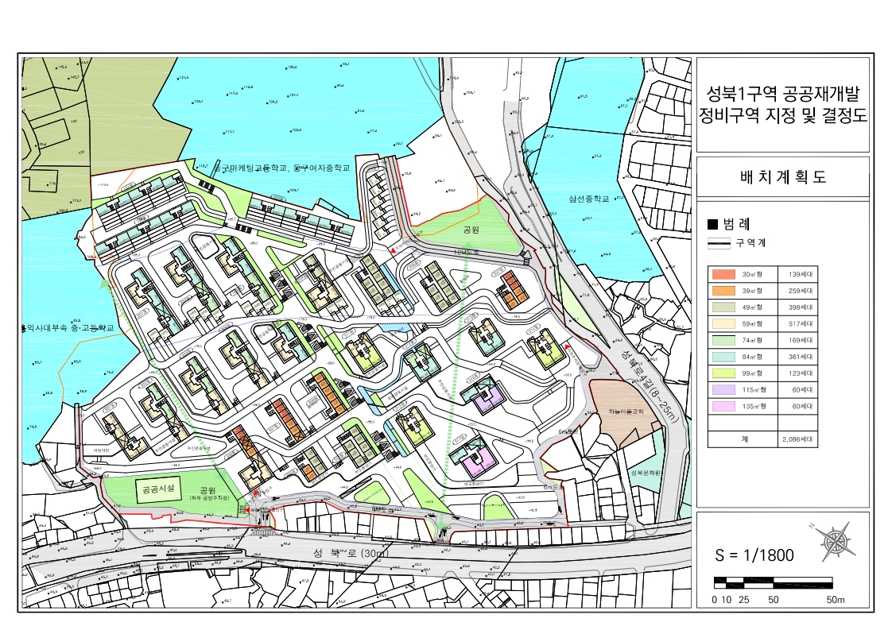Image resolution: width=892 pixels, height=630 pixels.
Task: Click the 169세대 cell in legend
Action: pyautogui.click(x=797, y=341)
